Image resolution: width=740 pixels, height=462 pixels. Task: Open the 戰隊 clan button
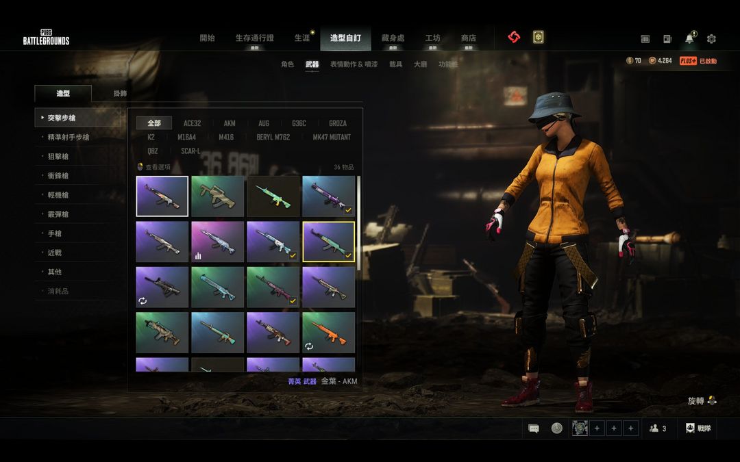pyautogui.click(x=698, y=428)
